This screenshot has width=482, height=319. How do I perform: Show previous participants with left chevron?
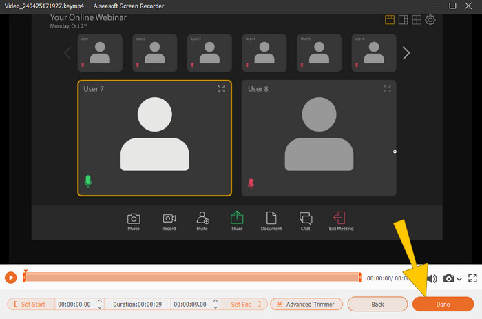(67, 53)
